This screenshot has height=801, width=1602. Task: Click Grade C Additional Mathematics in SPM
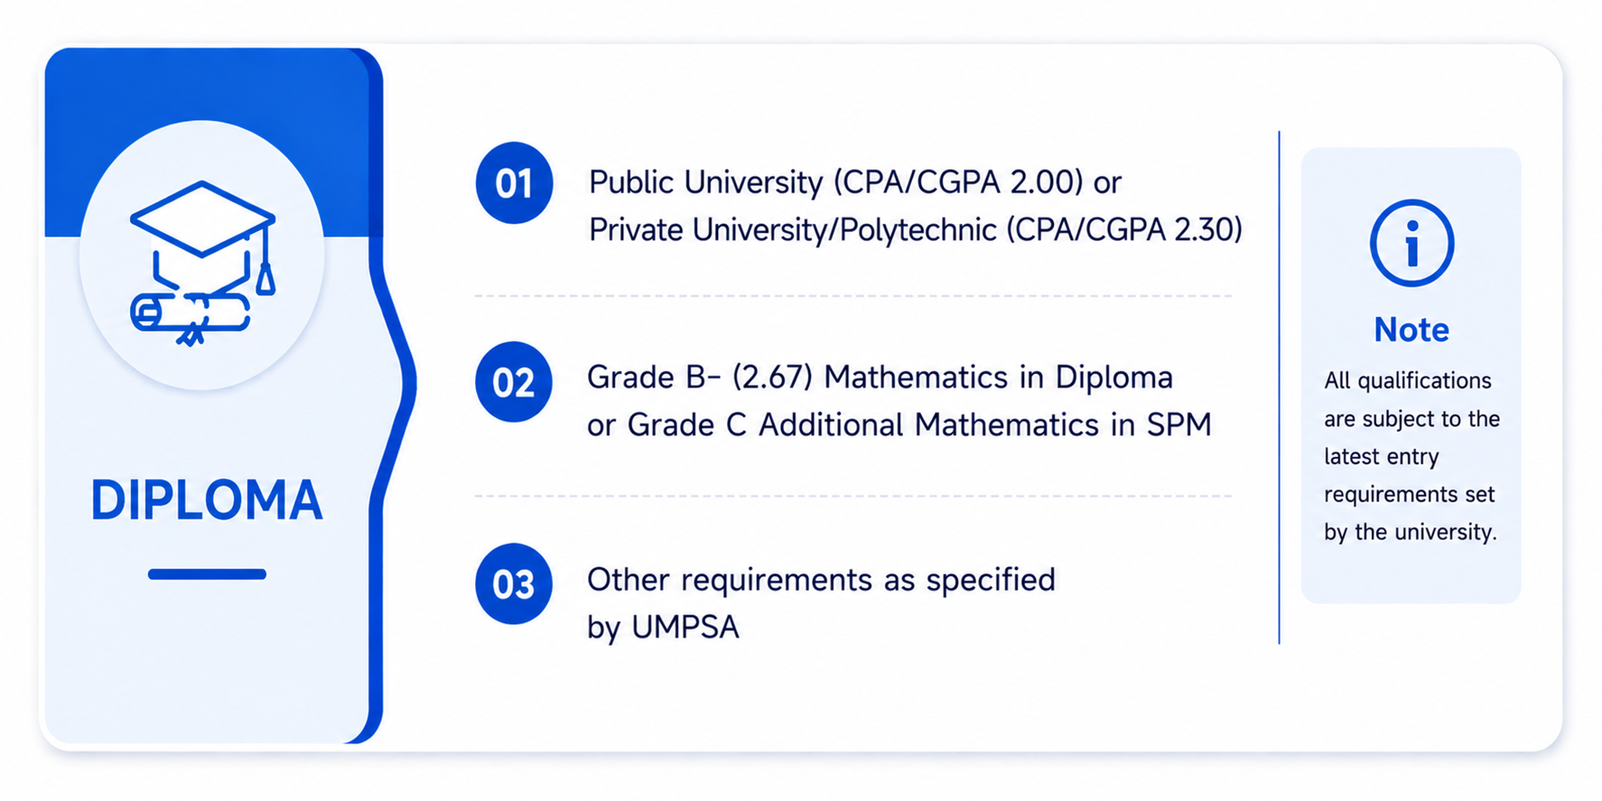coord(899,424)
